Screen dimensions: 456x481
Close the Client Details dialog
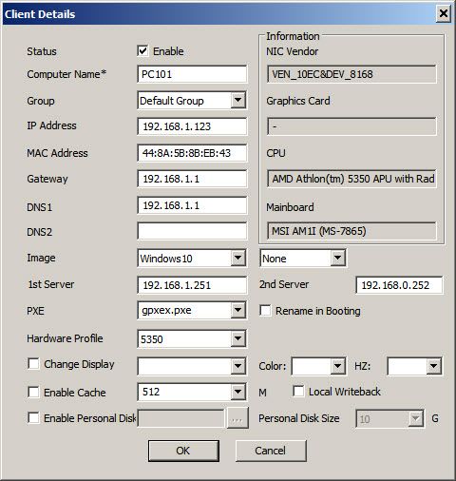(444, 13)
